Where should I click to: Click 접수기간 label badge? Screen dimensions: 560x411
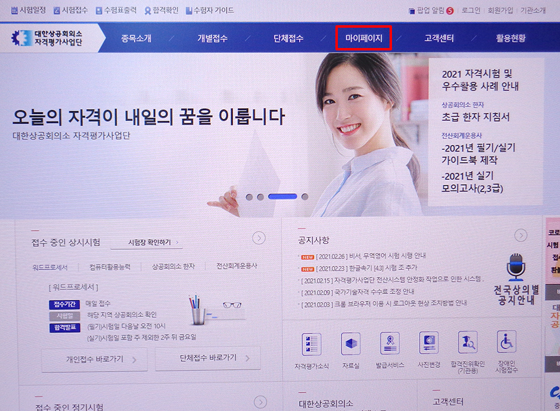click(64, 304)
